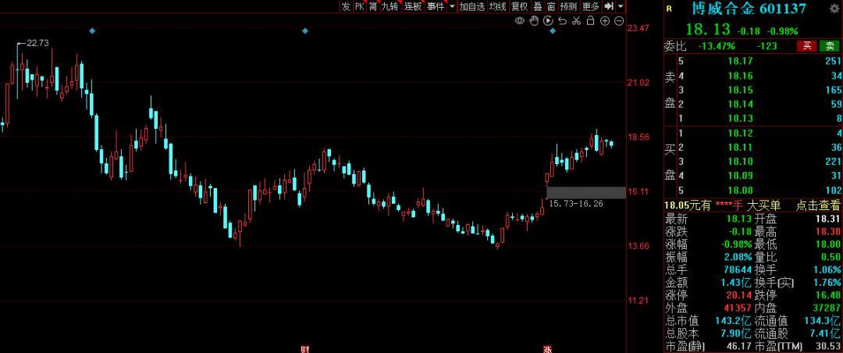Select the 复权 toolbar item
843x353 pixels.
coord(519,6)
